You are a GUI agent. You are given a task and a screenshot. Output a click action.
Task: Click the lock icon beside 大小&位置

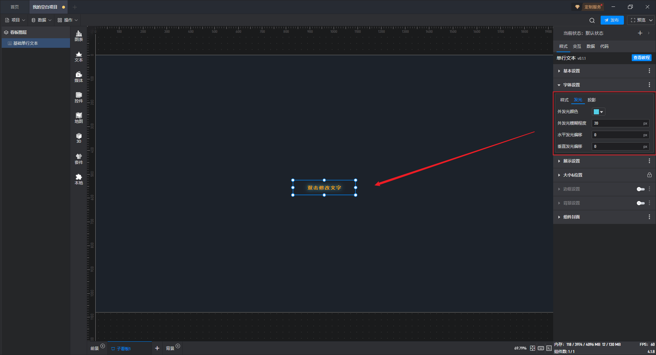649,175
